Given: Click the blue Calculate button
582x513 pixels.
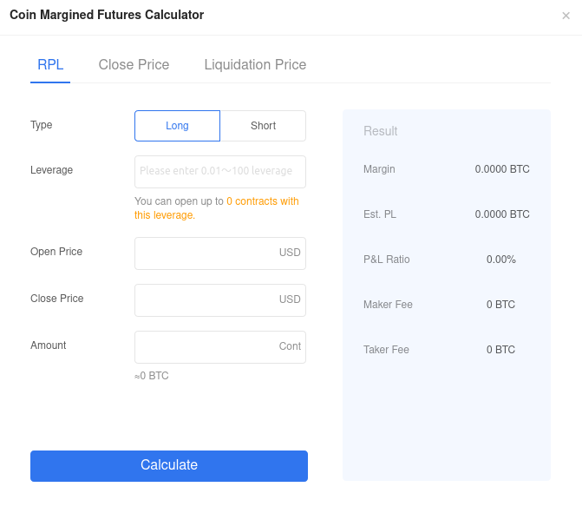Looking at the screenshot, I should (x=169, y=466).
